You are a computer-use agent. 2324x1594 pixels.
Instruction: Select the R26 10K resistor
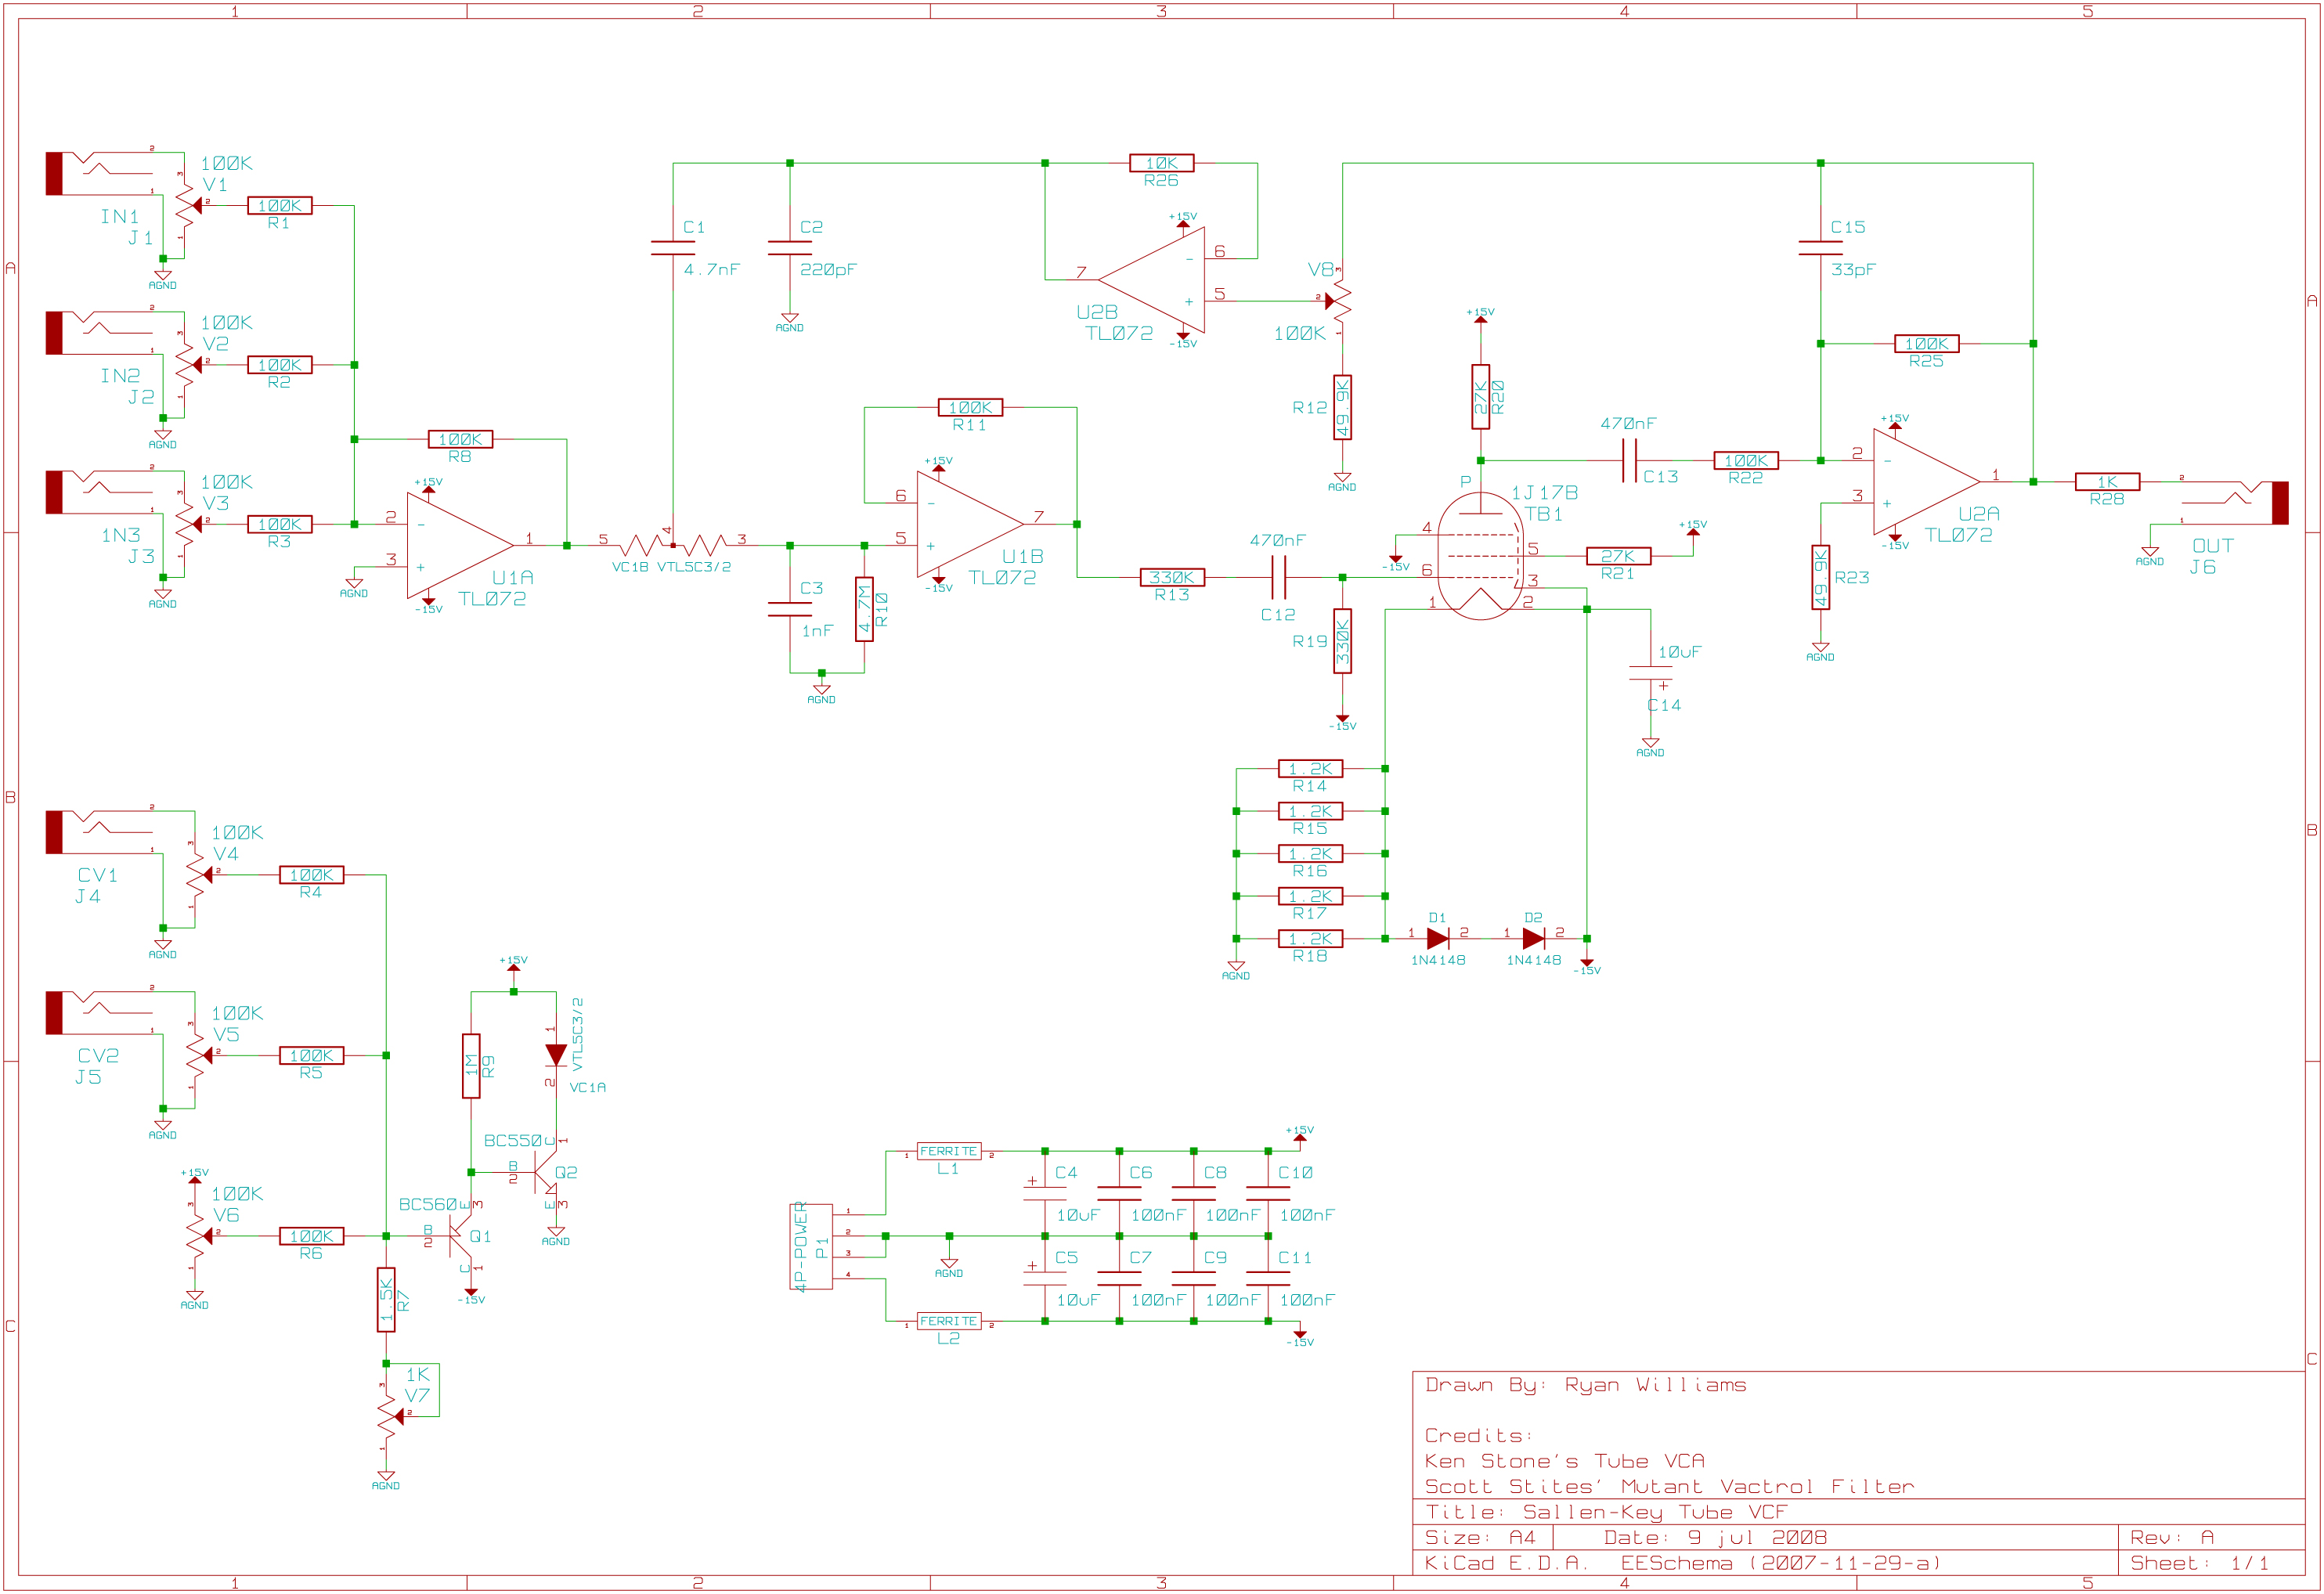tap(1161, 163)
